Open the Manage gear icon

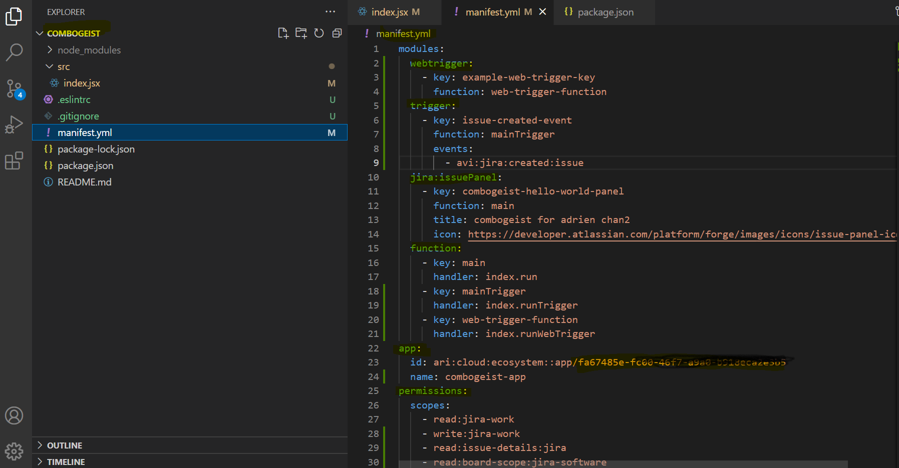[x=14, y=451]
